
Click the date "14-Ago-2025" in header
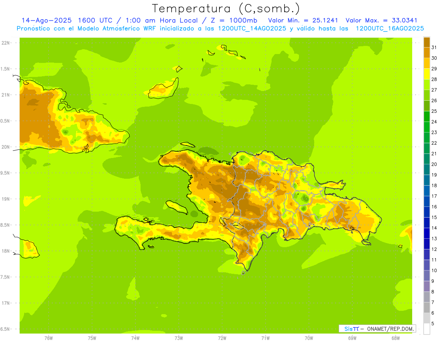46,20
